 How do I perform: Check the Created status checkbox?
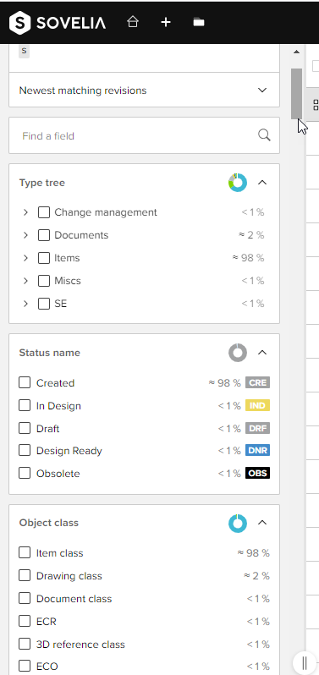pyautogui.click(x=25, y=382)
